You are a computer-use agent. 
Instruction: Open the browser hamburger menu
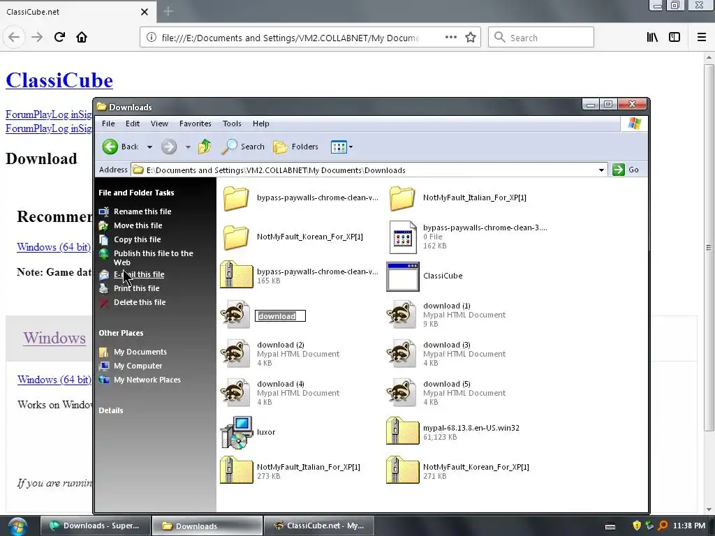(702, 38)
